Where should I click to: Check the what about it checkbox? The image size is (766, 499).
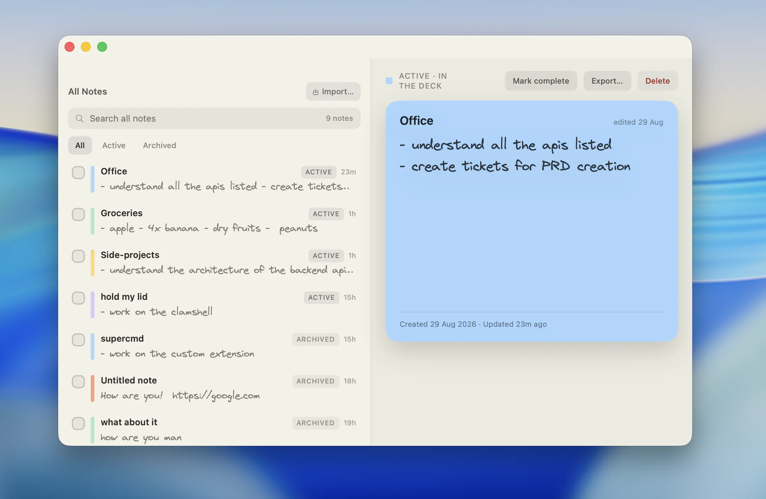[78, 424]
